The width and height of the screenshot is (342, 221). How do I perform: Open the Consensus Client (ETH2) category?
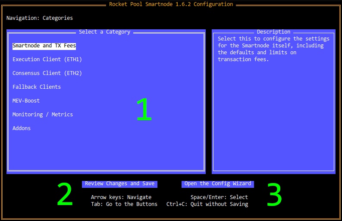47,73
